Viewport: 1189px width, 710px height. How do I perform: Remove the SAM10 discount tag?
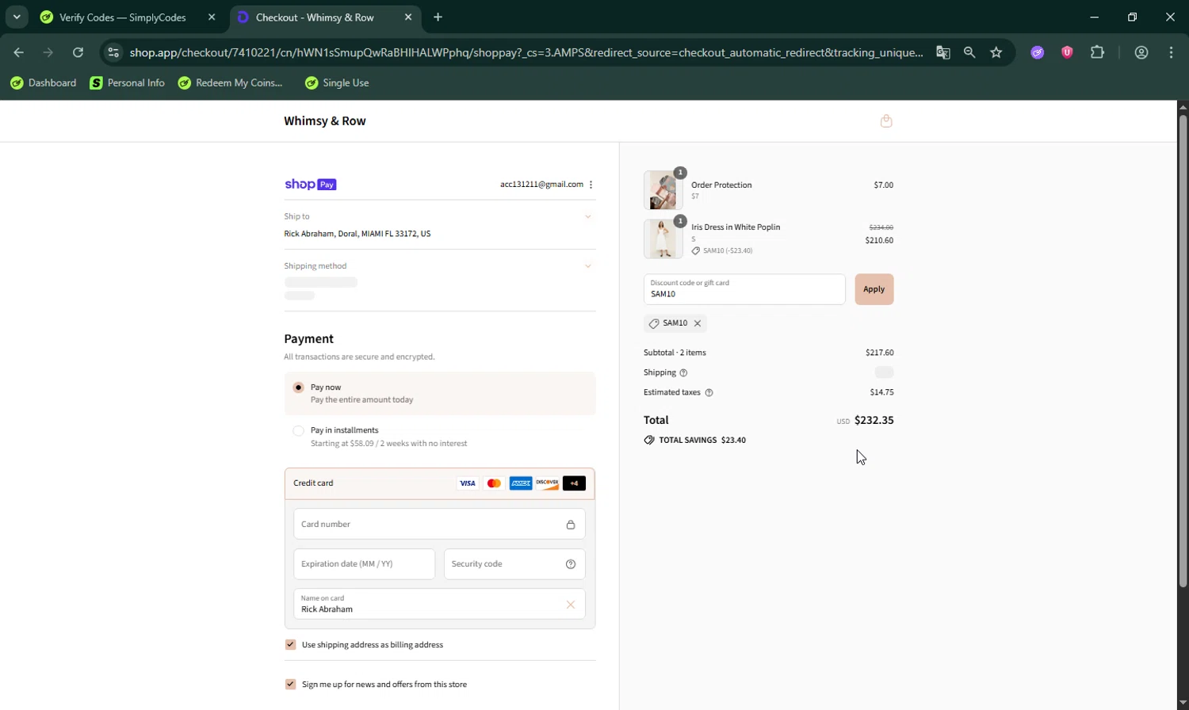tap(698, 323)
